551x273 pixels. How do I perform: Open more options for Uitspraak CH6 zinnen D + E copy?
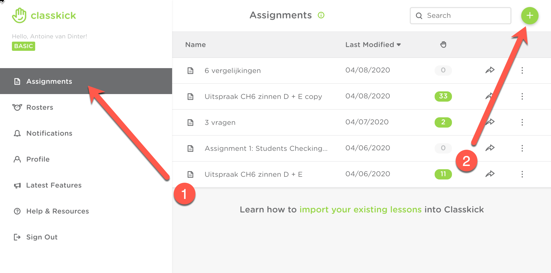click(522, 96)
